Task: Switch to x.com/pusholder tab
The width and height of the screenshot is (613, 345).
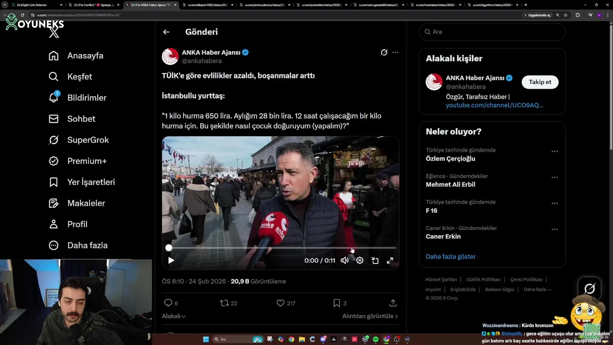Action: [x=321, y=5]
